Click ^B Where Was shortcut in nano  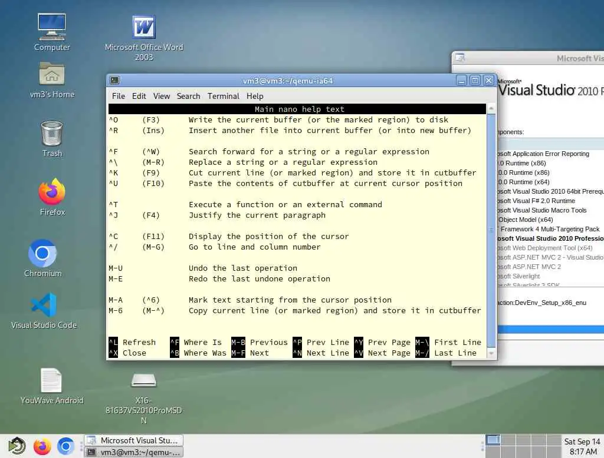click(198, 353)
